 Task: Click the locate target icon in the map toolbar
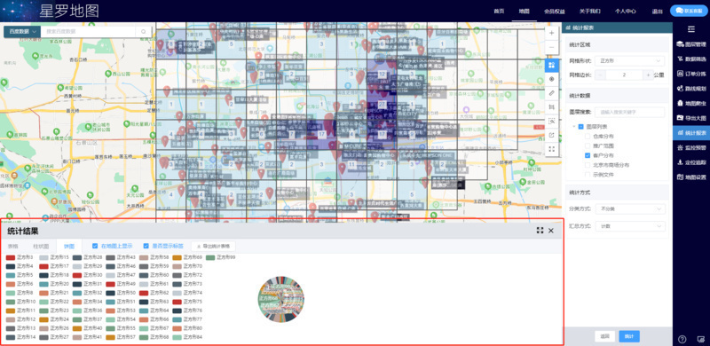pyautogui.click(x=551, y=79)
